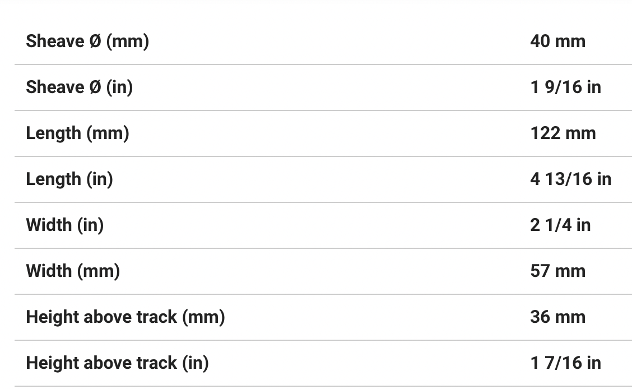Screen dimensions: 632x389
Task: Click the Sheave Ø (mm) label
Action: pyautogui.click(x=87, y=41)
